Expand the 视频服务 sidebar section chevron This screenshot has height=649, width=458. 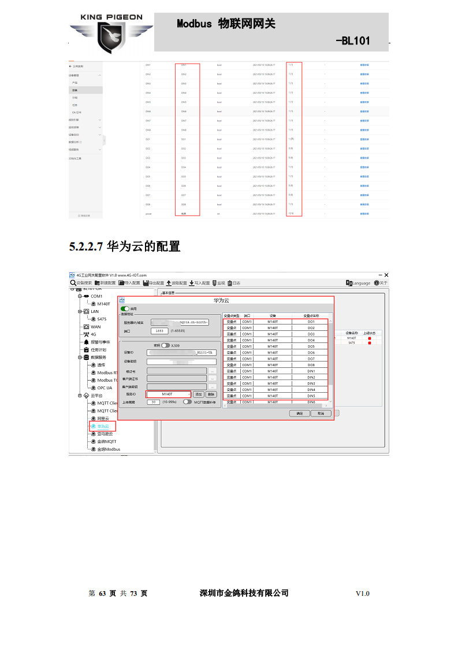(99, 149)
